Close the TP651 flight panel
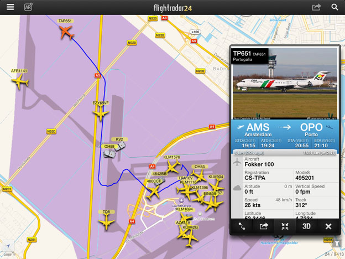The height and width of the screenshot is (259, 345). pyautogui.click(x=328, y=226)
